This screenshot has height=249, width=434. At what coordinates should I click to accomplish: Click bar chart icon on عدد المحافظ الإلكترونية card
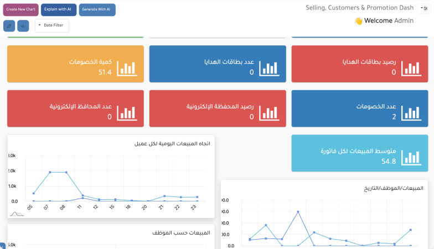126,112
